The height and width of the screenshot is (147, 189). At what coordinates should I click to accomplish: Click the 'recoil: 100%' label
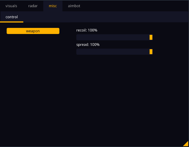click(x=87, y=30)
